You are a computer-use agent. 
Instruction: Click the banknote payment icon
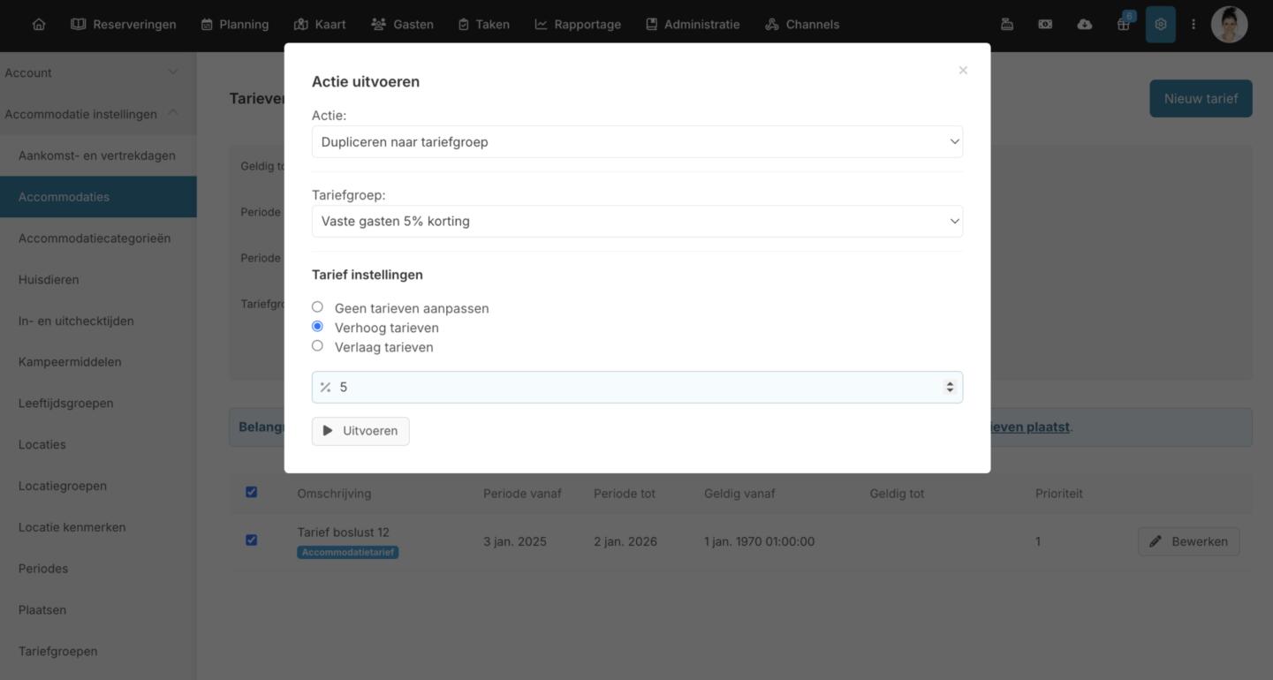click(1045, 25)
